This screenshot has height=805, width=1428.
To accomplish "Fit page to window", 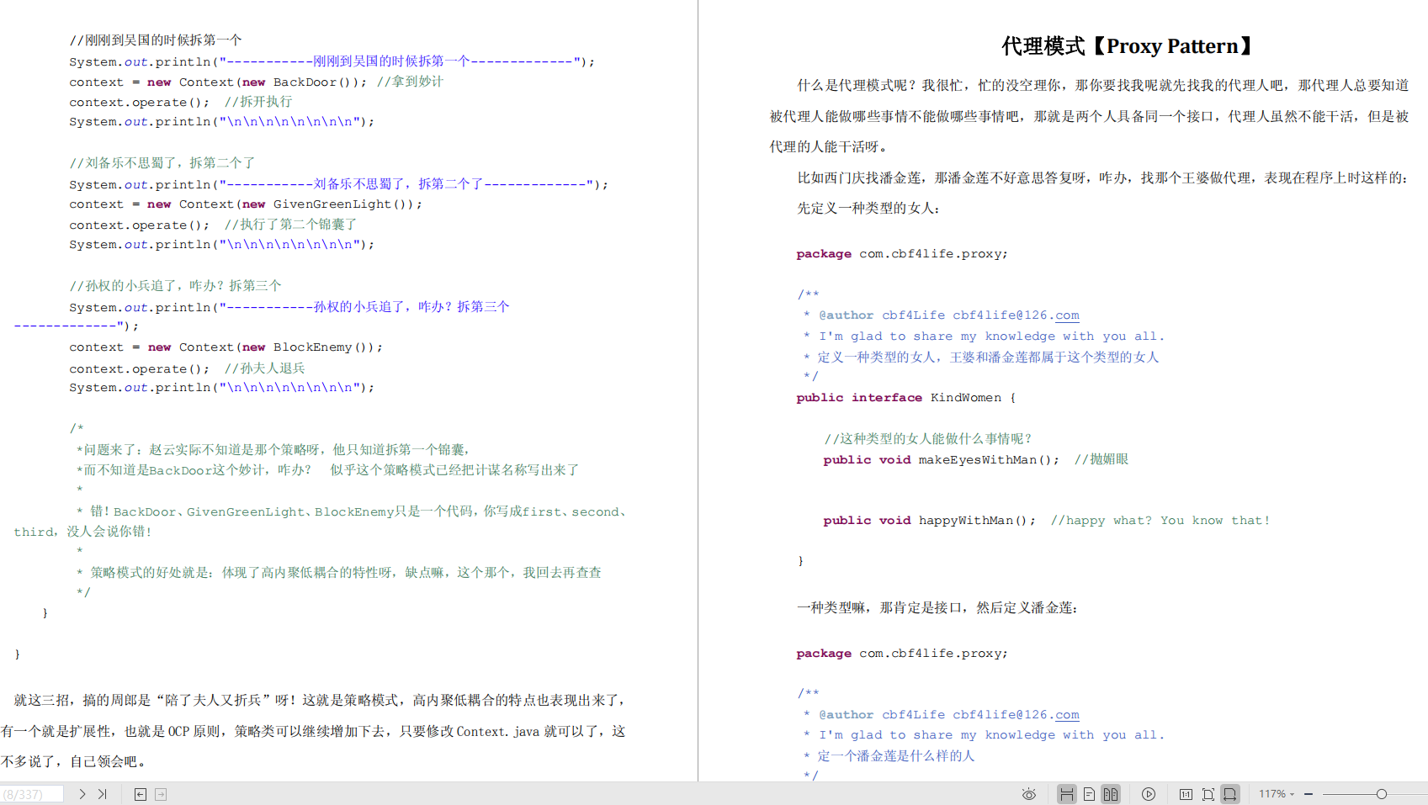I will pos(1208,794).
